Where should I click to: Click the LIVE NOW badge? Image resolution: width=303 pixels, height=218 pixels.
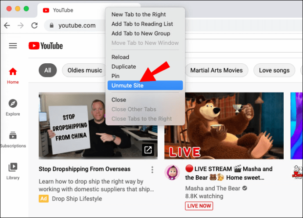coord(199,206)
